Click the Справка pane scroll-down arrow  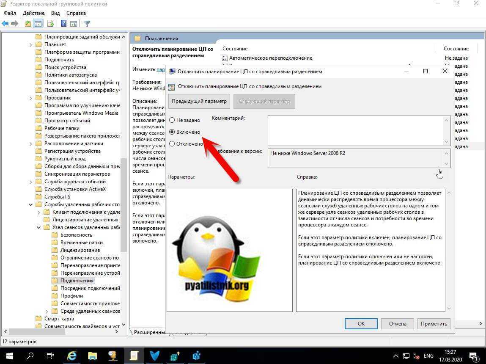tap(449, 309)
